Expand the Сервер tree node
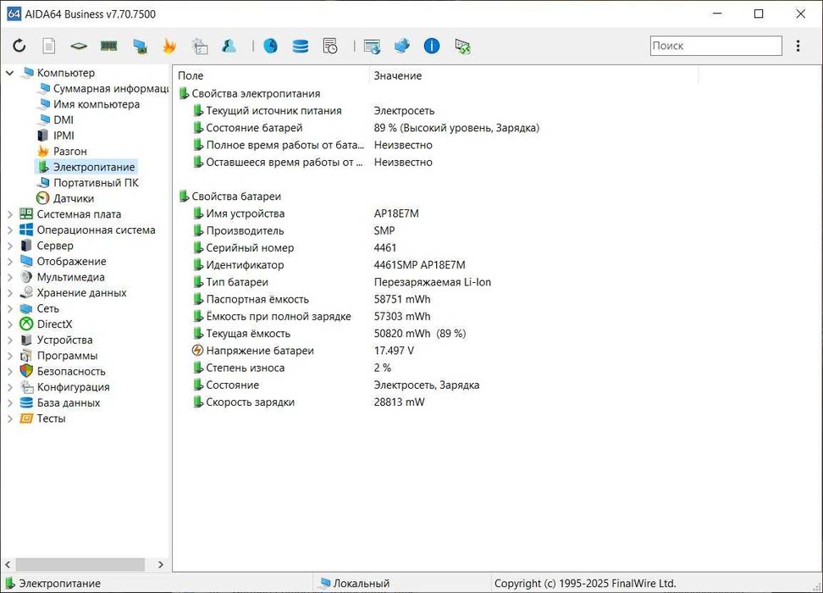 pyautogui.click(x=9, y=246)
